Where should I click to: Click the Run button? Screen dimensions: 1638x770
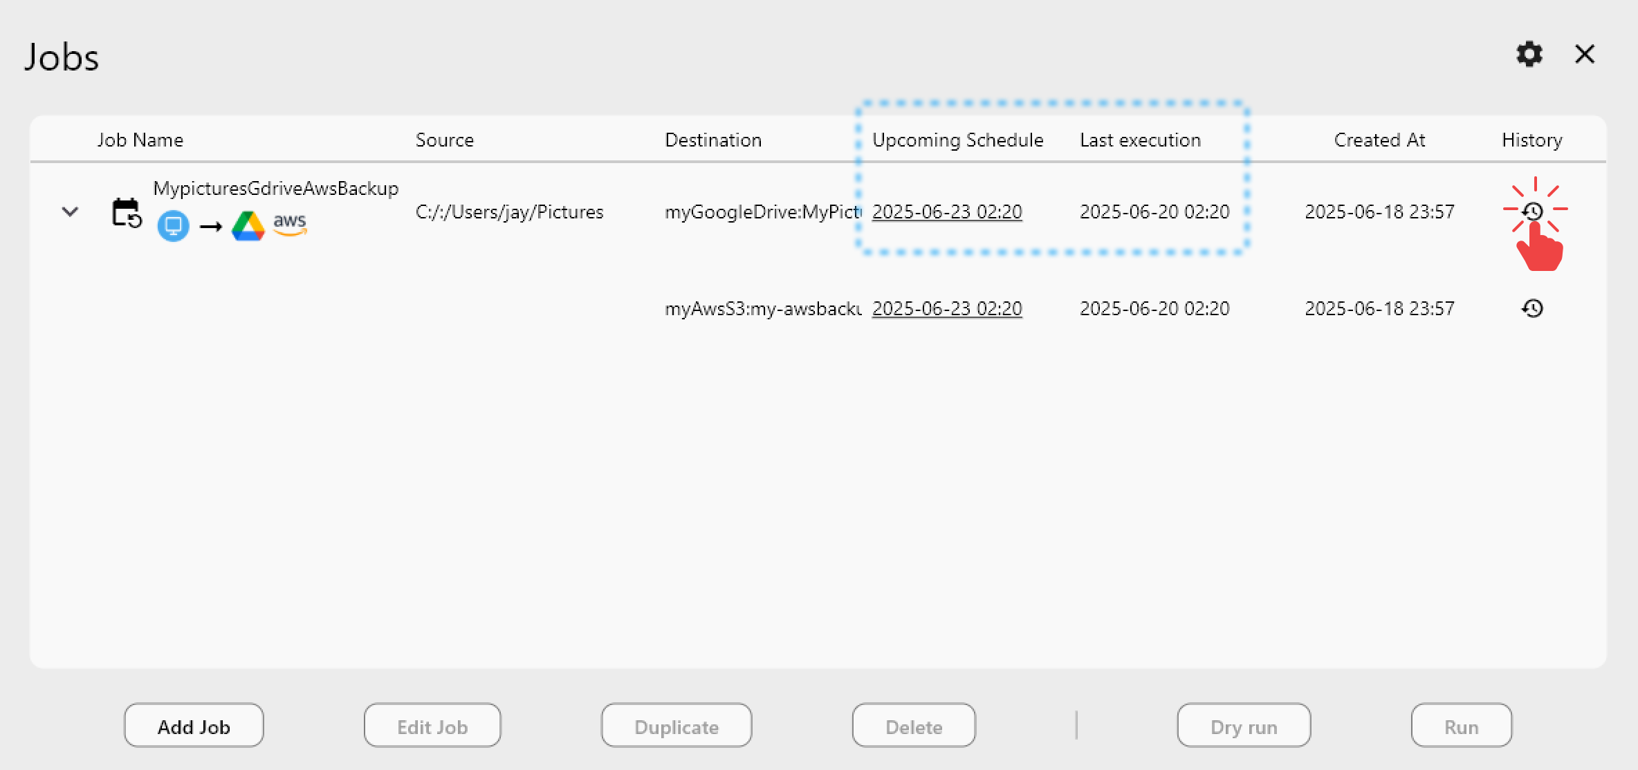click(1461, 726)
